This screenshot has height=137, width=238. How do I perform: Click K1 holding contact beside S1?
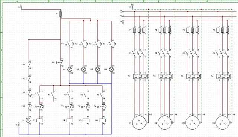pos(52,95)
